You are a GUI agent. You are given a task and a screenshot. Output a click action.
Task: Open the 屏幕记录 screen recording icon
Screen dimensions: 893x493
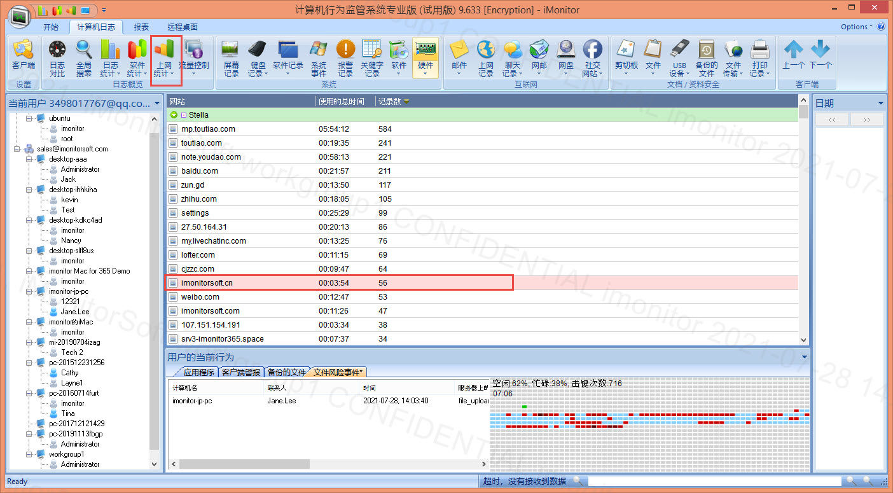[232, 58]
